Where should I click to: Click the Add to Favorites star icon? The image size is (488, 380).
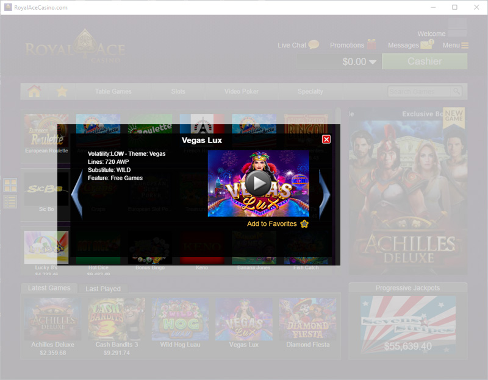(x=304, y=223)
